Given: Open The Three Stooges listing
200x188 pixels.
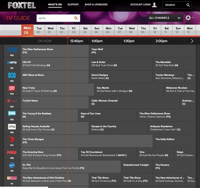Looking at the screenshot, I should coord(86,141).
